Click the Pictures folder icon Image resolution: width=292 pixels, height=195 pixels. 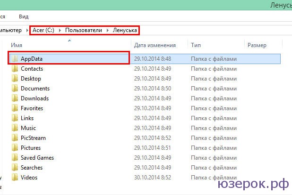click(15, 148)
